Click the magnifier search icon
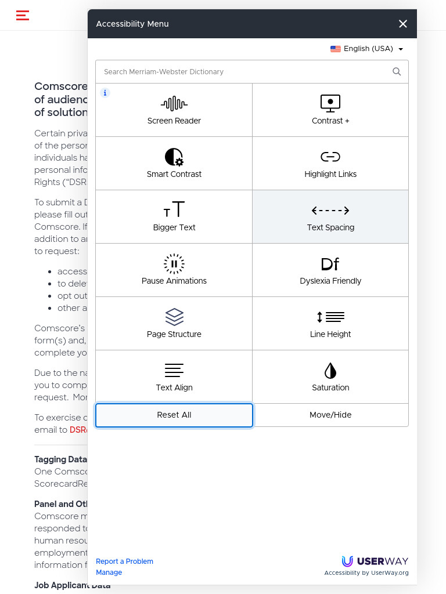The height and width of the screenshot is (594, 446). (396, 71)
